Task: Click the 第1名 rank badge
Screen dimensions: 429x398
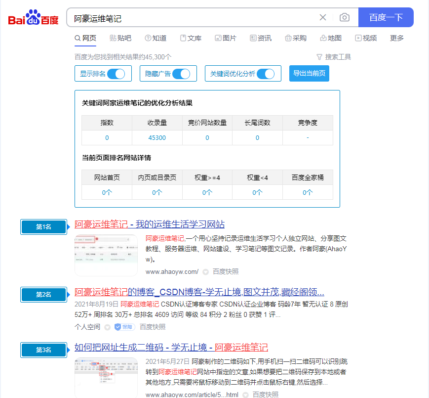Action: (44, 227)
